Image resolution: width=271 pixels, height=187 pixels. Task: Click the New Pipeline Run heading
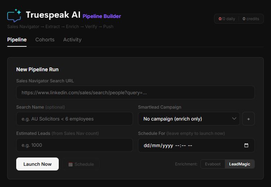[37, 69]
